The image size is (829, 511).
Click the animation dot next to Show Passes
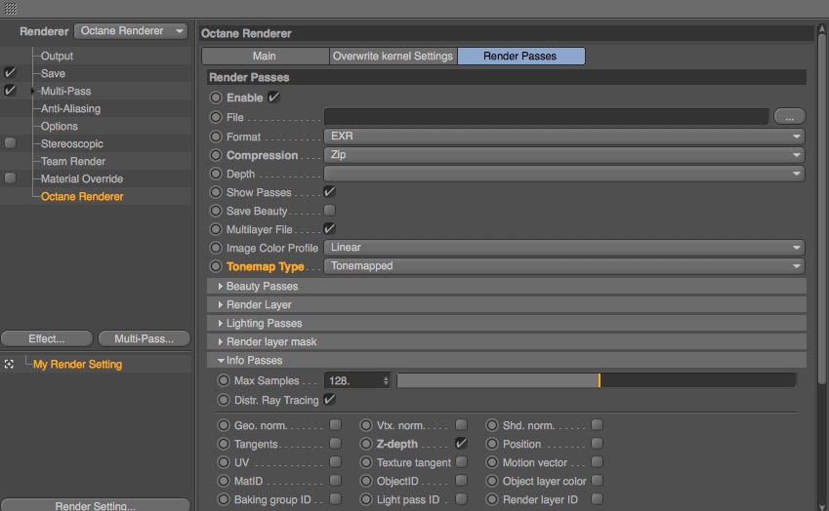(x=216, y=192)
